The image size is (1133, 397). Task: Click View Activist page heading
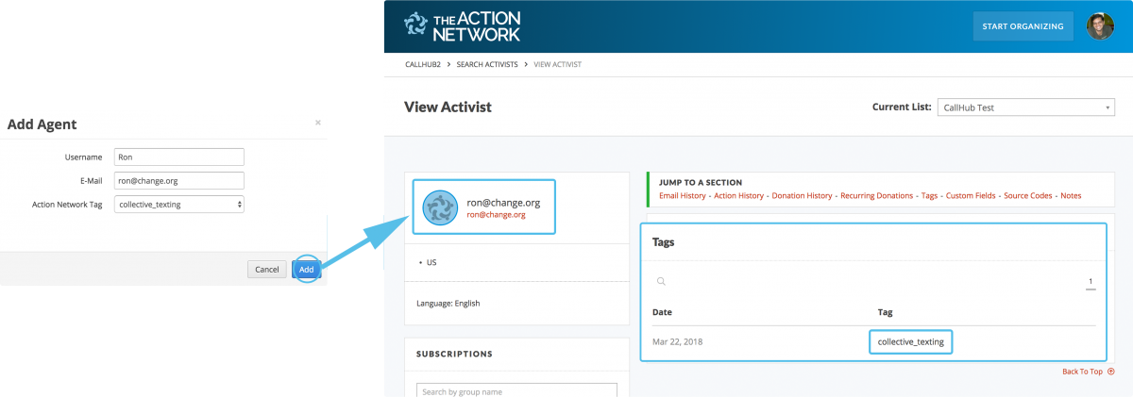coord(448,107)
